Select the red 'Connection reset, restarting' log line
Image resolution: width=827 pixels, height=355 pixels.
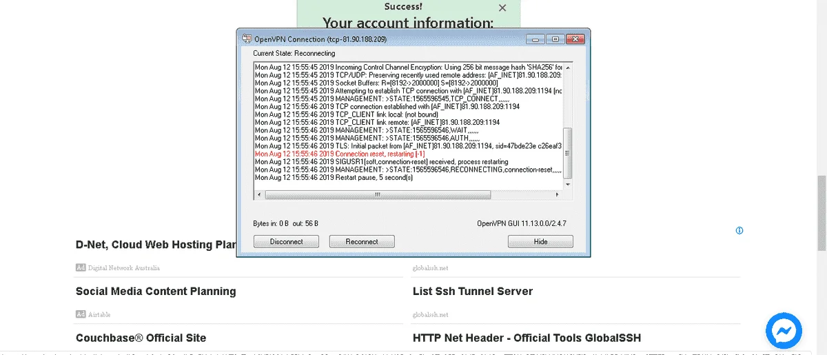click(x=340, y=154)
